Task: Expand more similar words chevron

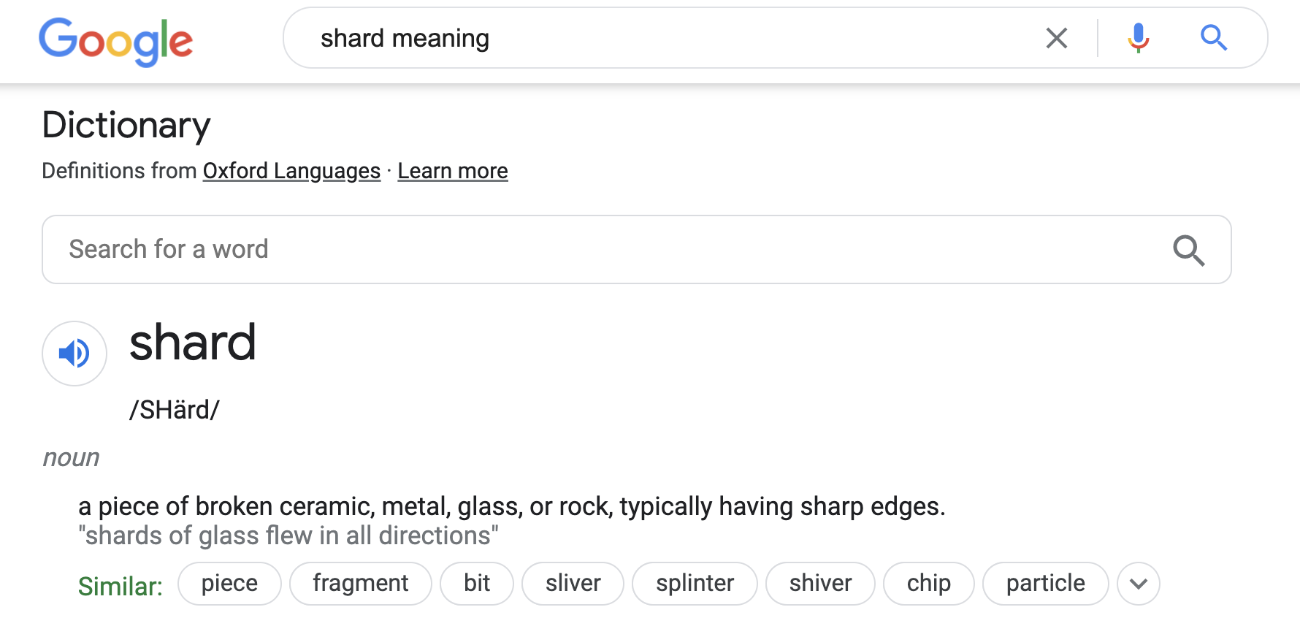Action: (1138, 584)
